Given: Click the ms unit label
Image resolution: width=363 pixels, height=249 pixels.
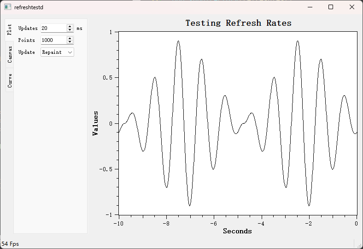Looking at the screenshot, I should tap(79, 29).
